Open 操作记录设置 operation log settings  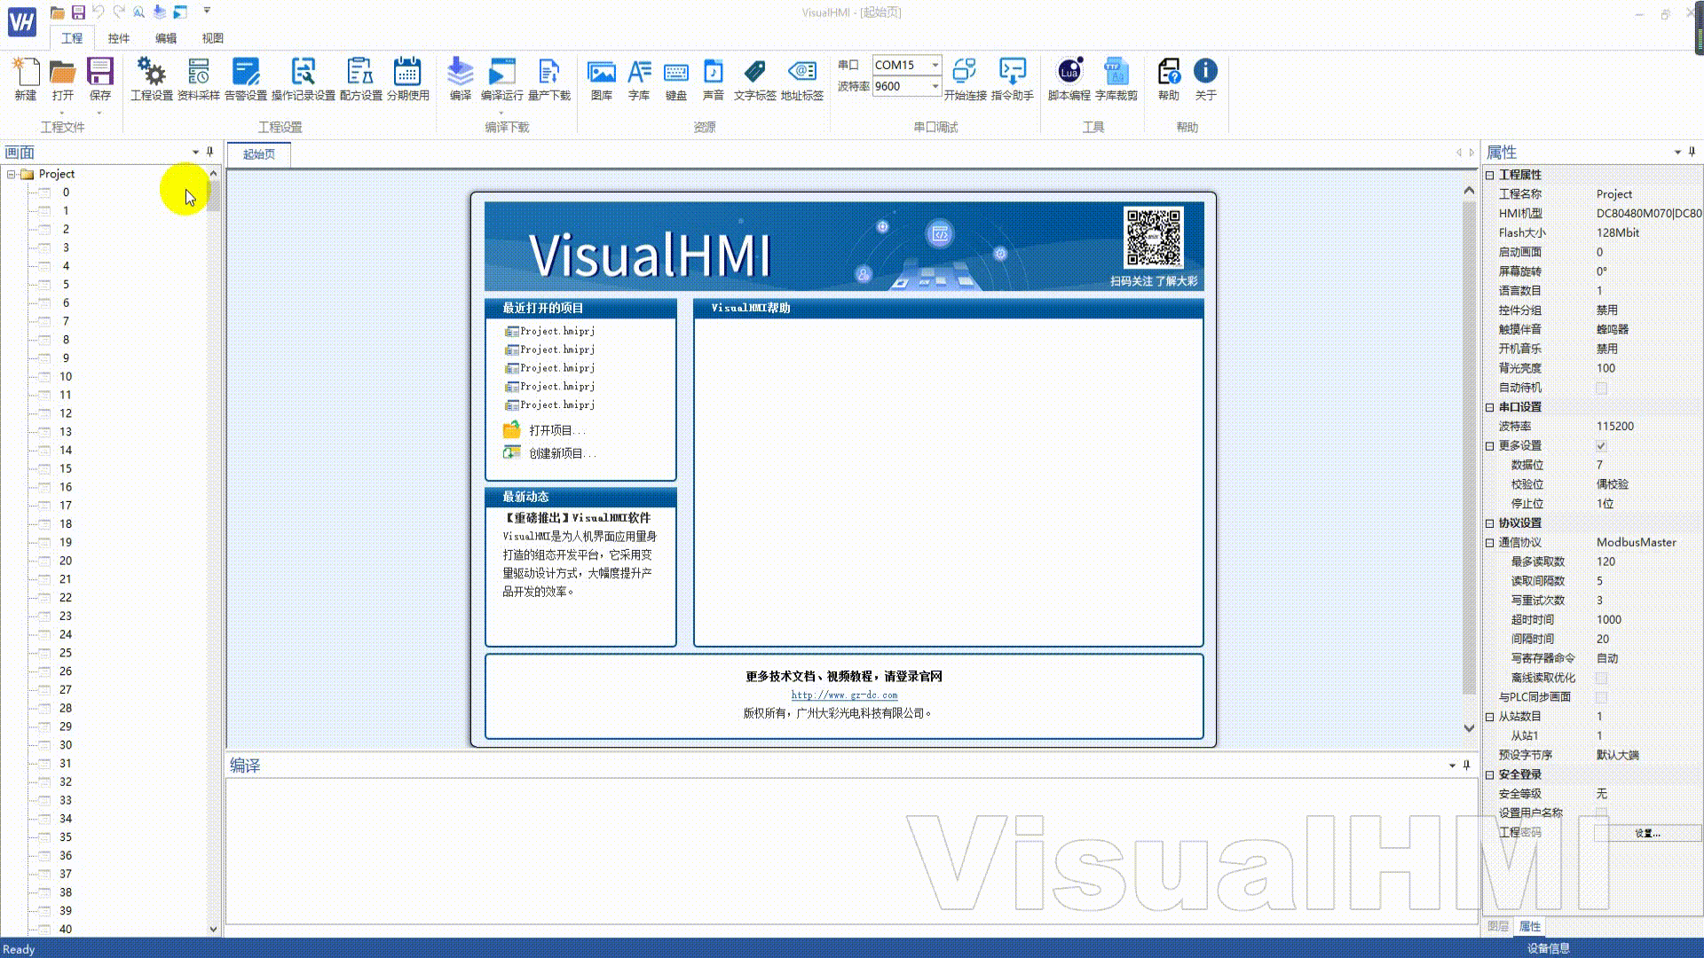[x=304, y=79]
